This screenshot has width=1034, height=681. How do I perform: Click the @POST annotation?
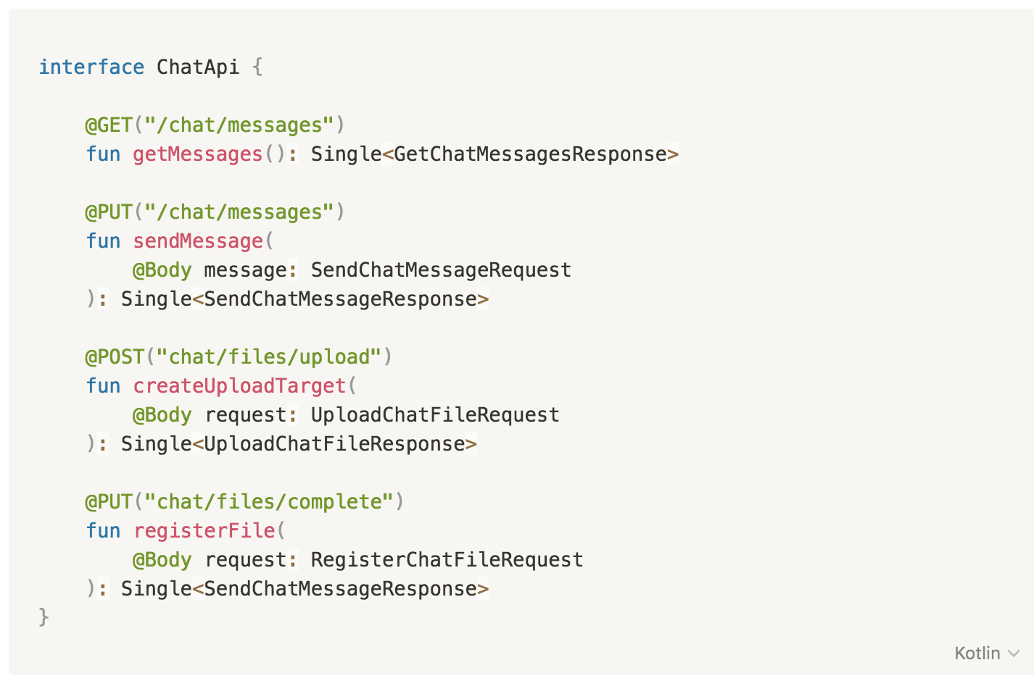[115, 356]
